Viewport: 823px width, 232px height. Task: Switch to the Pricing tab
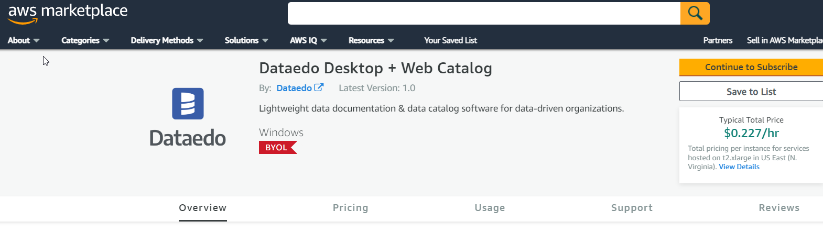pos(350,208)
